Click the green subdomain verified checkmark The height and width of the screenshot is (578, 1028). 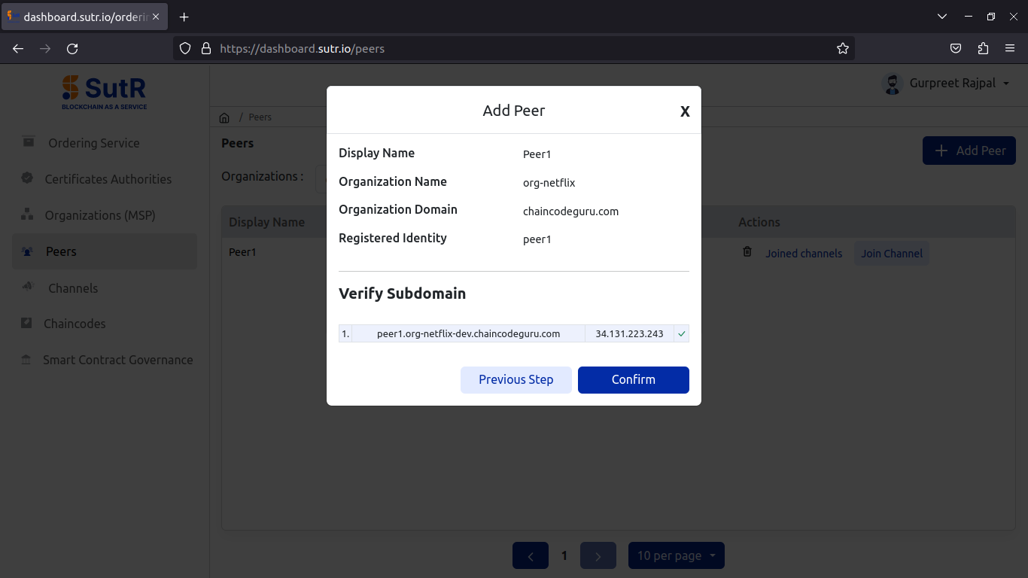pyautogui.click(x=682, y=333)
